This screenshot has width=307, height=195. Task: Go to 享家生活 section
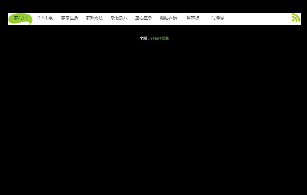(x=70, y=18)
